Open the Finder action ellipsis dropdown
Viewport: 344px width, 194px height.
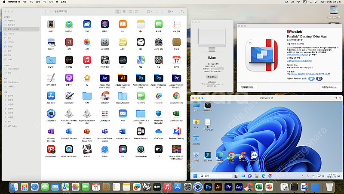170,12
